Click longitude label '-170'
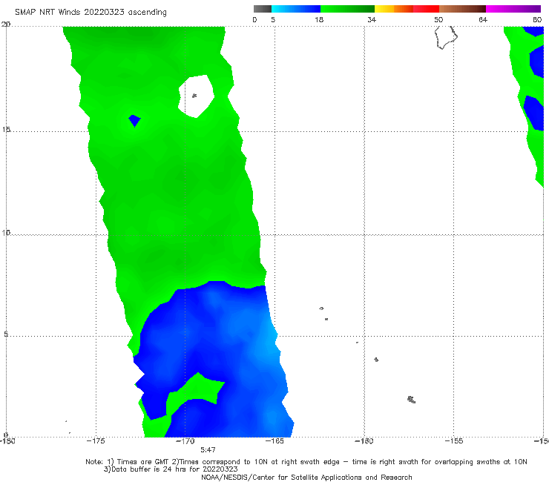The height and width of the screenshot is (482, 549). point(185,441)
